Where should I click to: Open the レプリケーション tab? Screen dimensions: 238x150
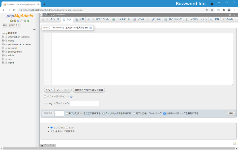point(196,19)
